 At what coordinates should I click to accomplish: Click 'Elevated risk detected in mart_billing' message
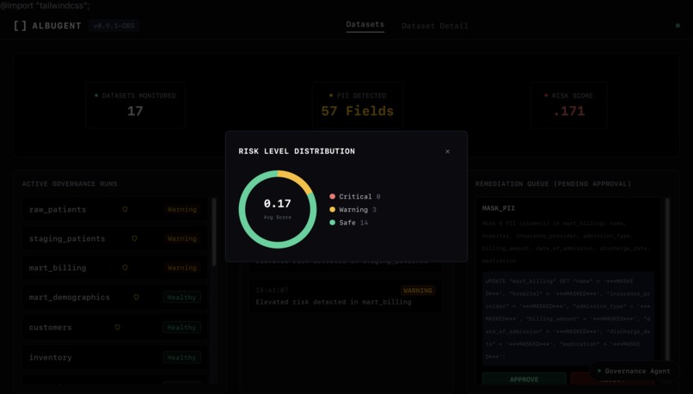pos(334,302)
